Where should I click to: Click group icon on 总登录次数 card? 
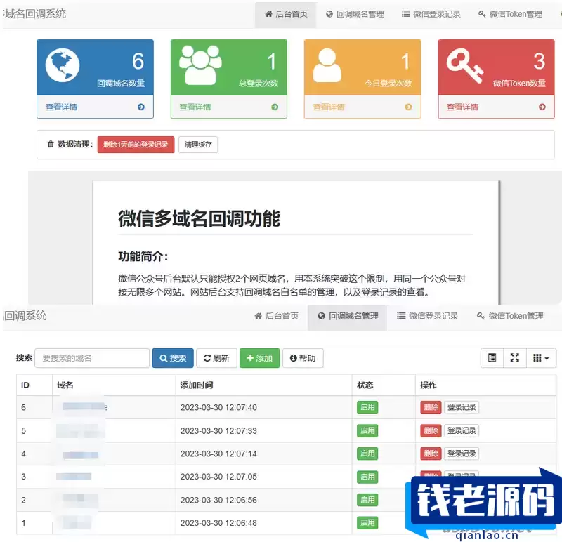[200, 65]
